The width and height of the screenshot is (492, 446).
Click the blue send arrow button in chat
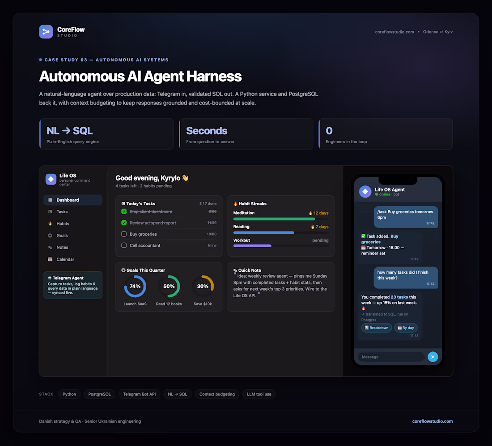(x=433, y=357)
